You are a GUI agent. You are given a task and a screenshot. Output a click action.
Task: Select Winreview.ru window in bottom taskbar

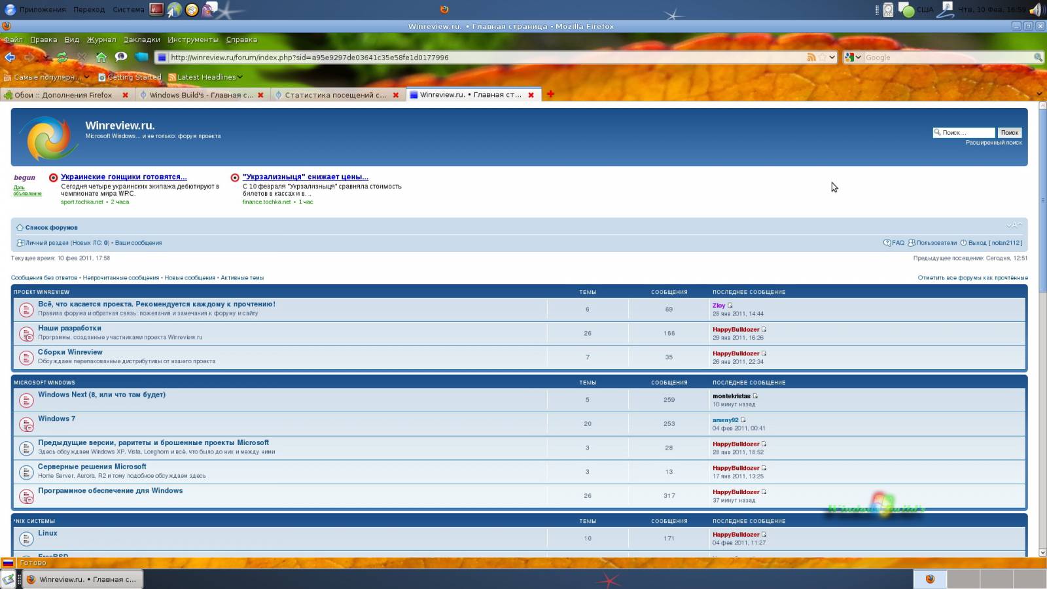[x=82, y=579]
